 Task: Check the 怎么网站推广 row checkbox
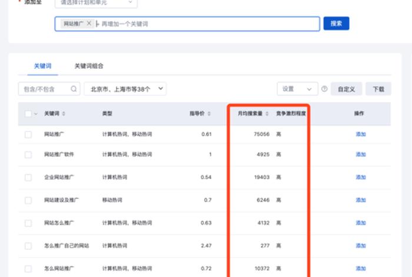[28, 269]
